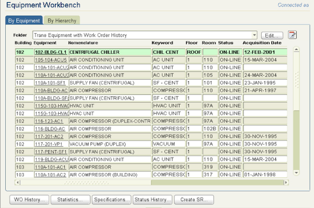The height and width of the screenshot is (208, 314).
Task: Expand the Folder dropdown list
Action: [x=254, y=35]
